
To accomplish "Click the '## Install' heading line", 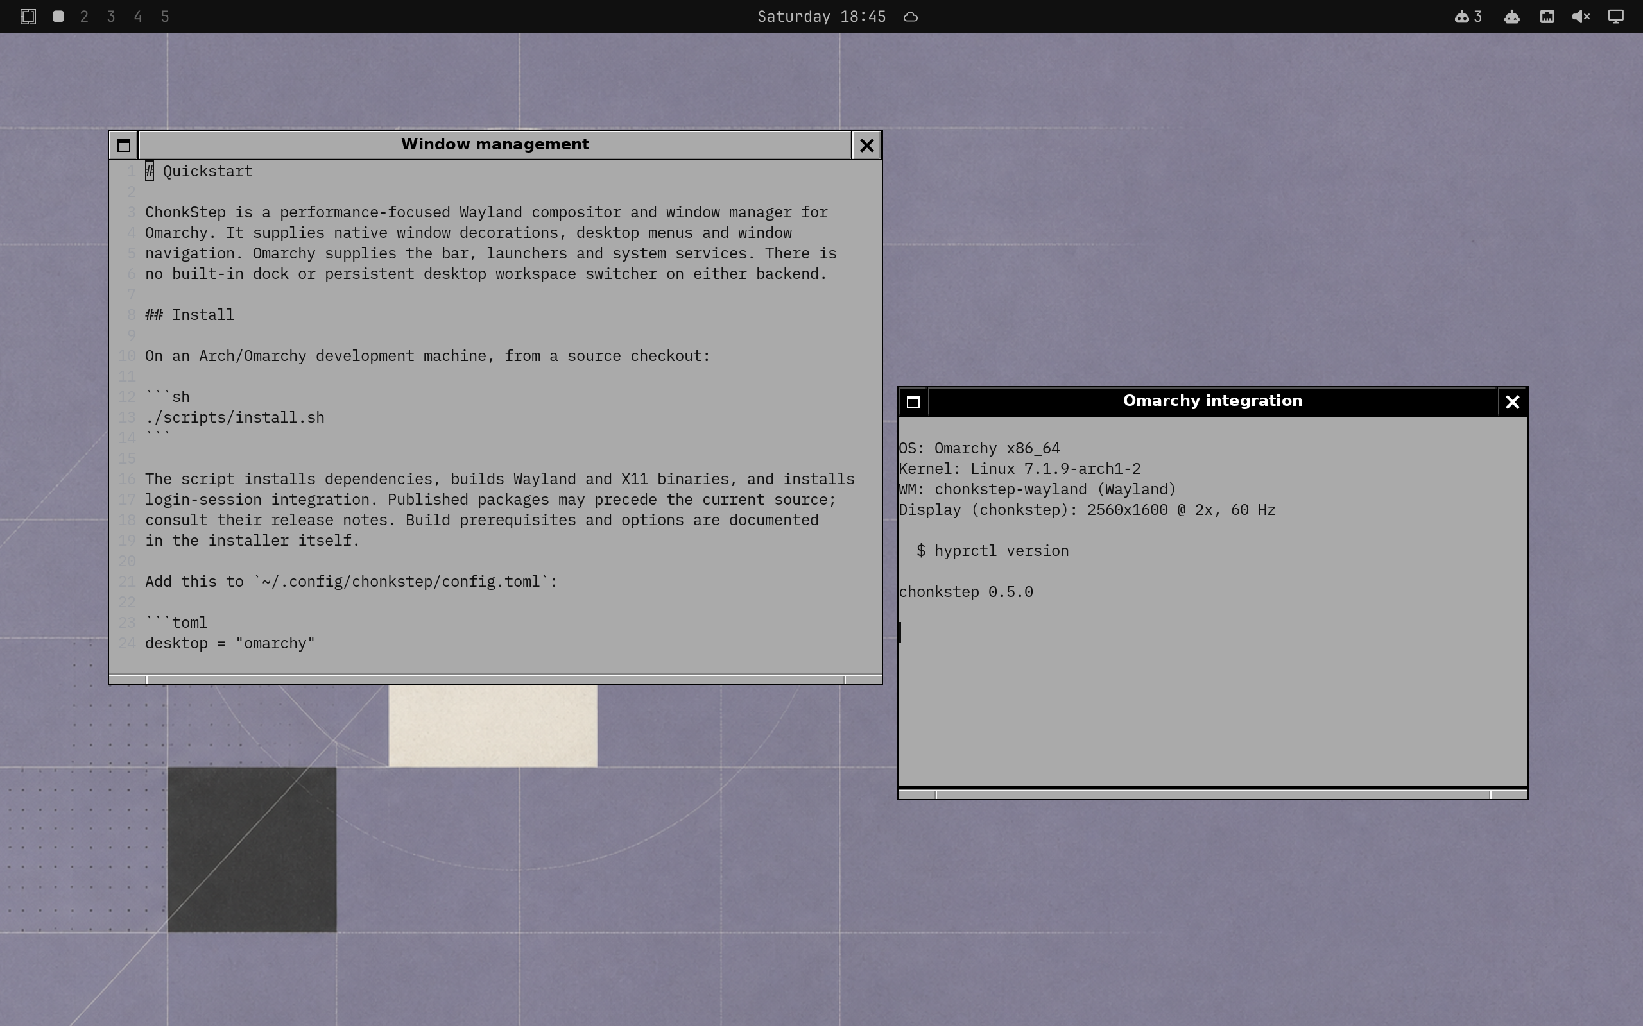I will click(189, 315).
